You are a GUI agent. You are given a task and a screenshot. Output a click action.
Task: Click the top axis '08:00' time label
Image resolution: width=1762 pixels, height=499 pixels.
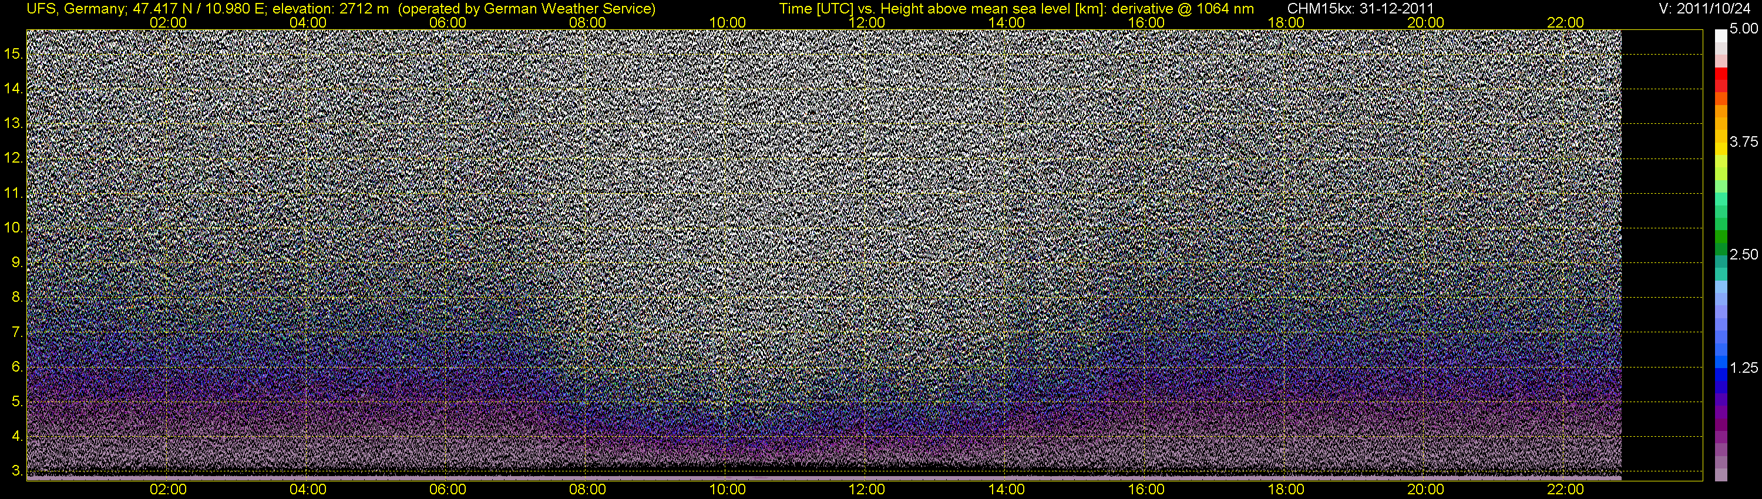pyautogui.click(x=587, y=22)
